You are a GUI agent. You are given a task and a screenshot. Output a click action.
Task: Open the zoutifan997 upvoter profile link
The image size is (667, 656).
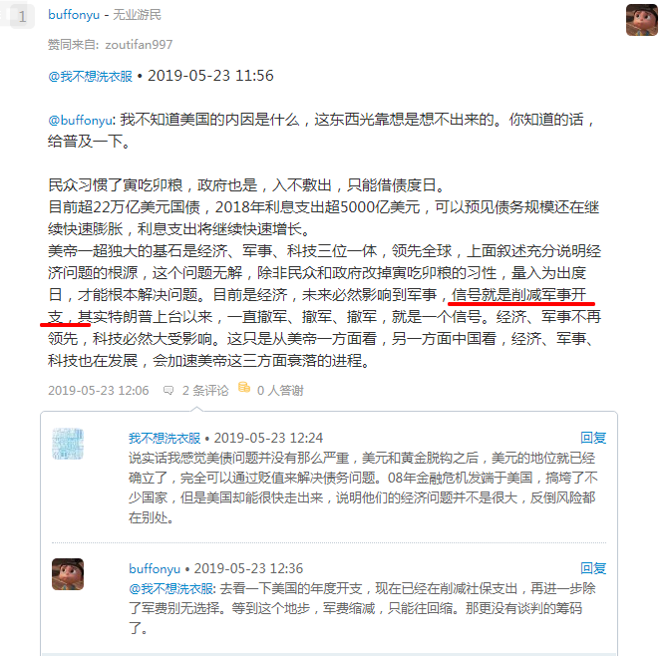point(139,44)
